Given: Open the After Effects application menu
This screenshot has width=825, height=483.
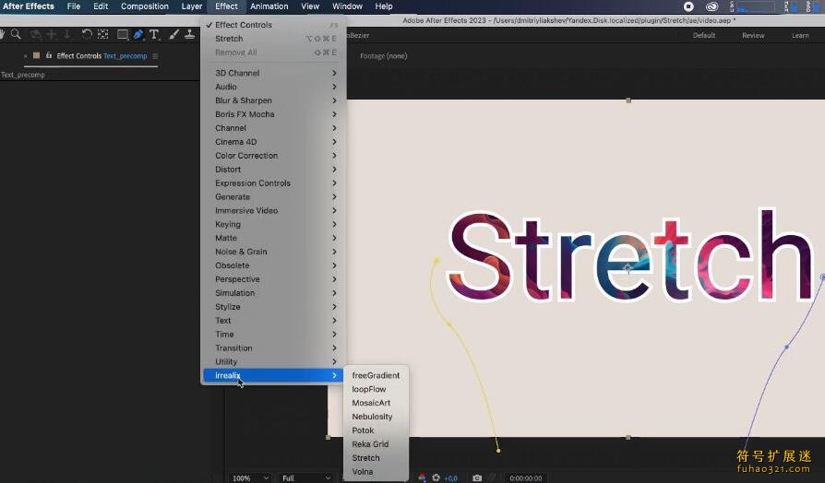Looking at the screenshot, I should pos(29,6).
